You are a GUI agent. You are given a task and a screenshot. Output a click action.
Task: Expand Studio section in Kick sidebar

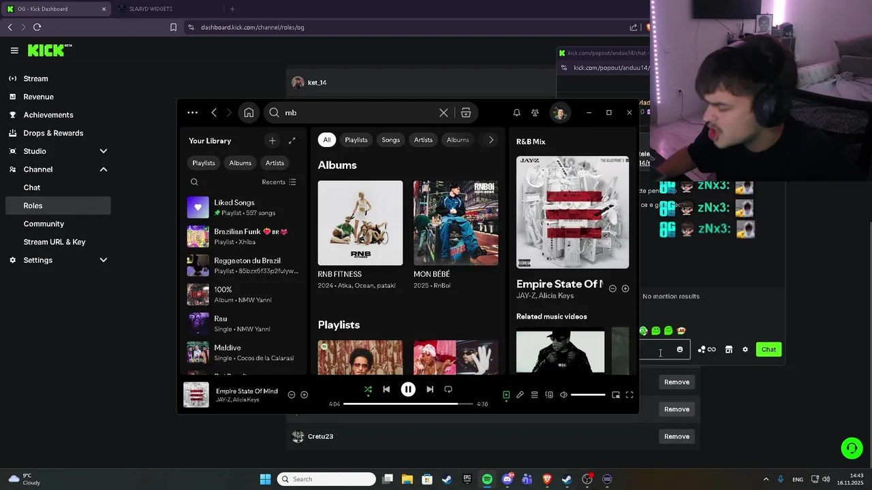coord(104,151)
